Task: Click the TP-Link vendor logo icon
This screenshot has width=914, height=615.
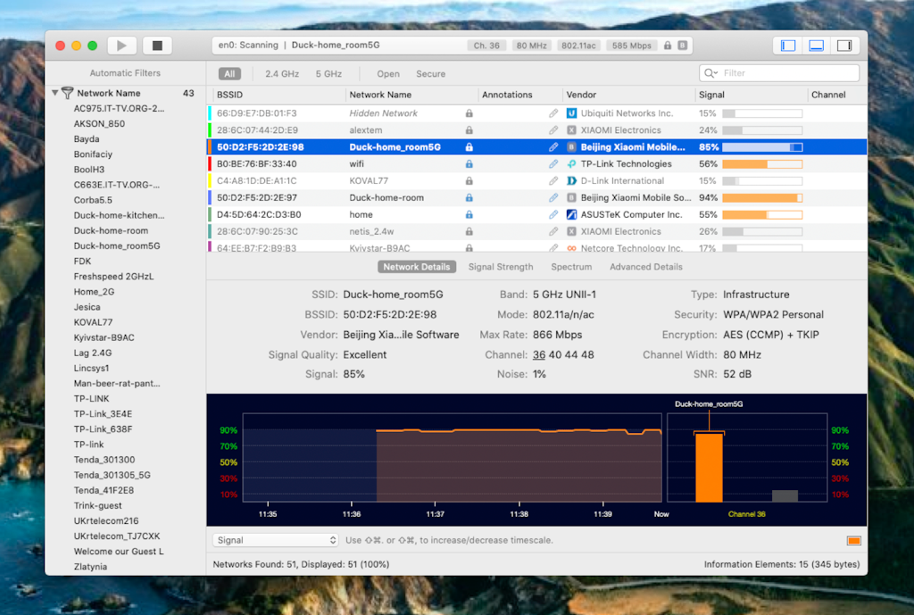Action: (571, 164)
